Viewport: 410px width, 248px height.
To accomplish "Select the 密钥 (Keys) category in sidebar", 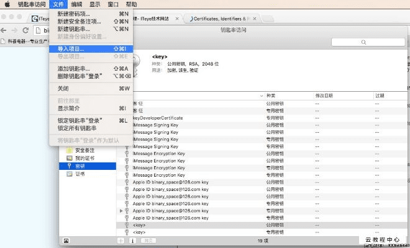I will [x=80, y=166].
